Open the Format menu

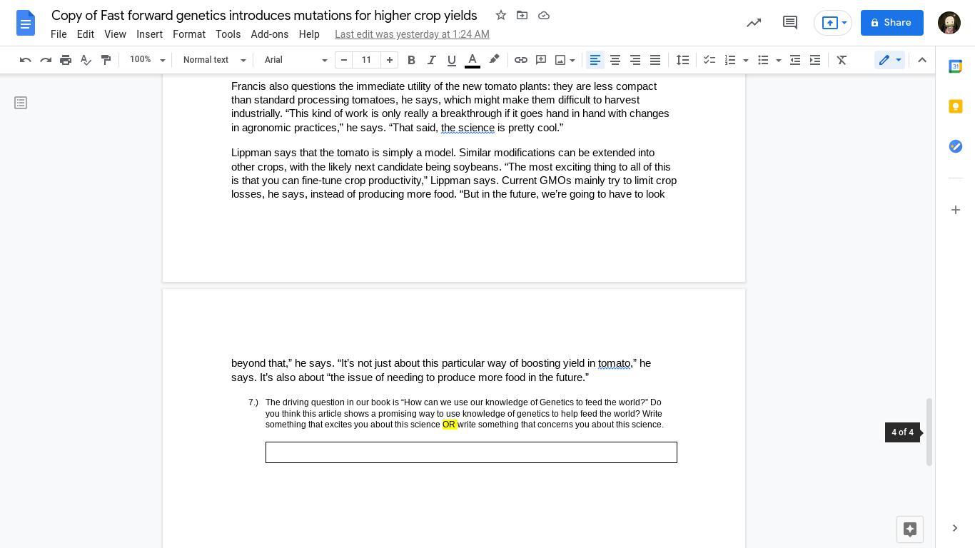(188, 34)
